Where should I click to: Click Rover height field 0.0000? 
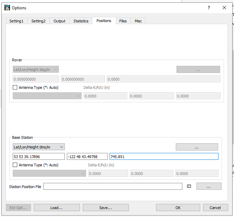pos(164,79)
